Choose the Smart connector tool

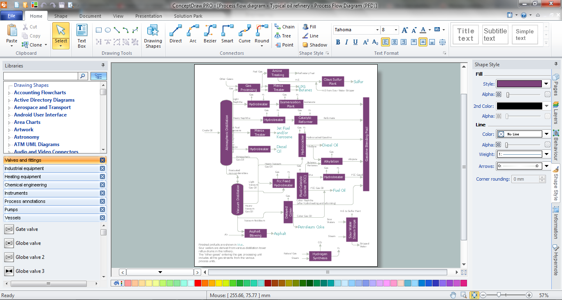pos(227,34)
